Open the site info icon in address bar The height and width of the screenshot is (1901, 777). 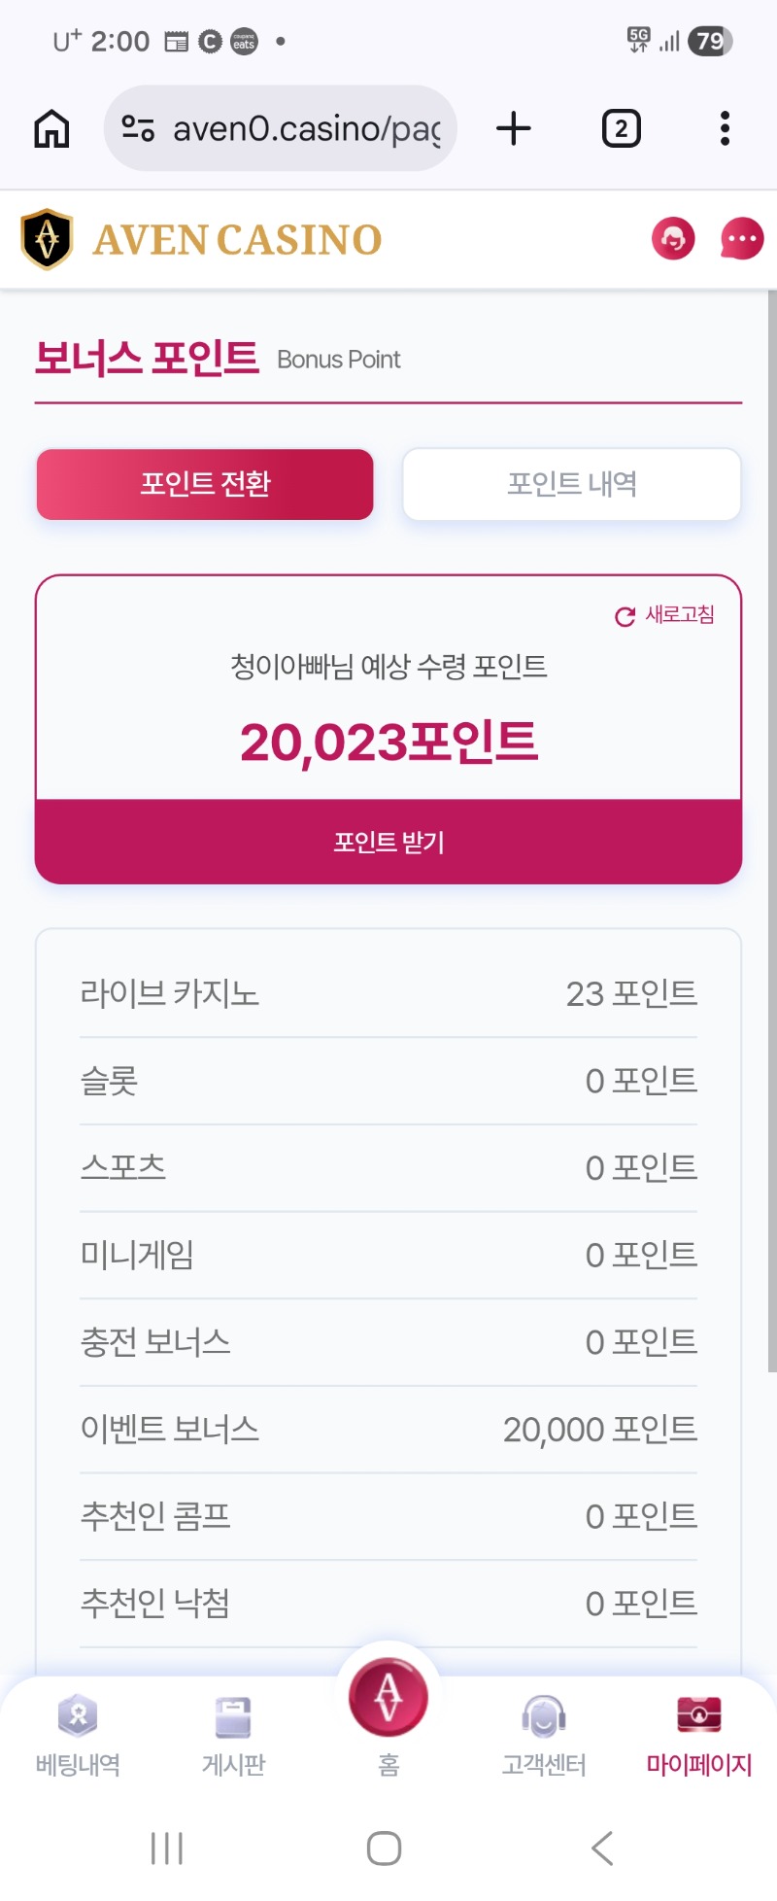pos(138,128)
